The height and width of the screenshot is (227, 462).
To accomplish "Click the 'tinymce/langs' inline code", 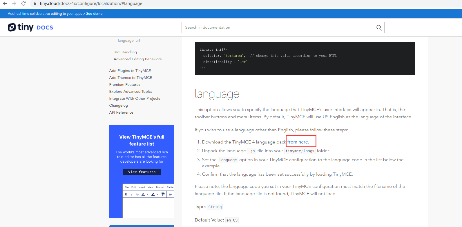I will tap(300, 151).
